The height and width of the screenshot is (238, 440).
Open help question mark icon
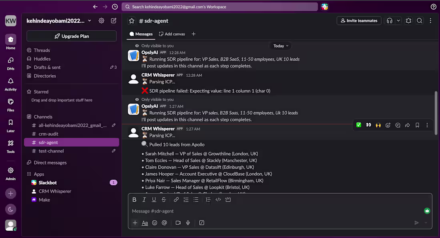click(x=434, y=7)
